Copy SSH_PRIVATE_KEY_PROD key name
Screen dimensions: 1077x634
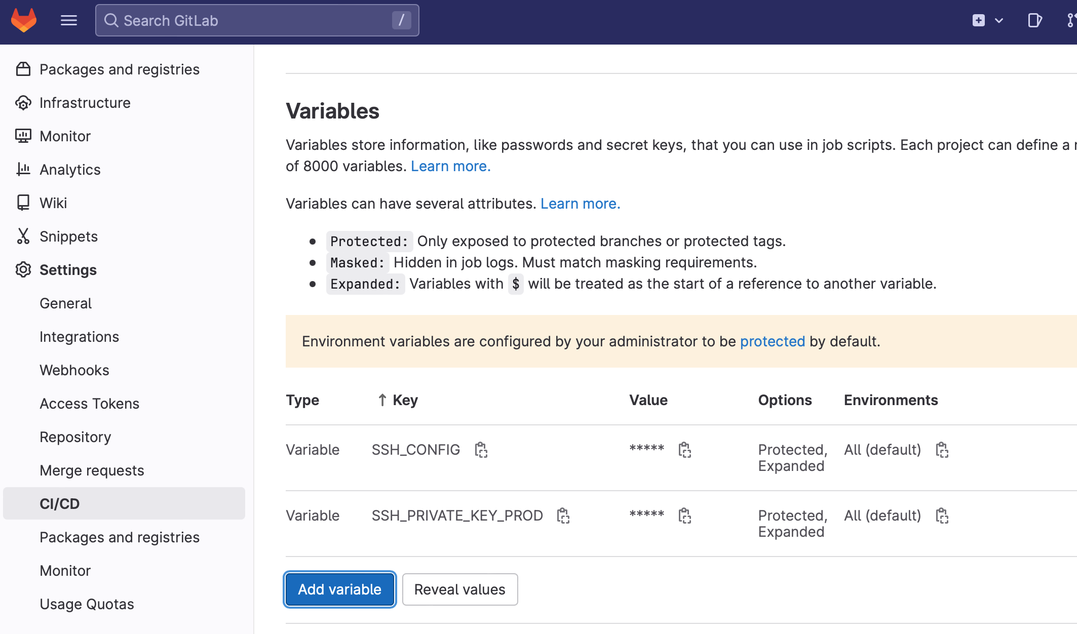[x=563, y=516]
